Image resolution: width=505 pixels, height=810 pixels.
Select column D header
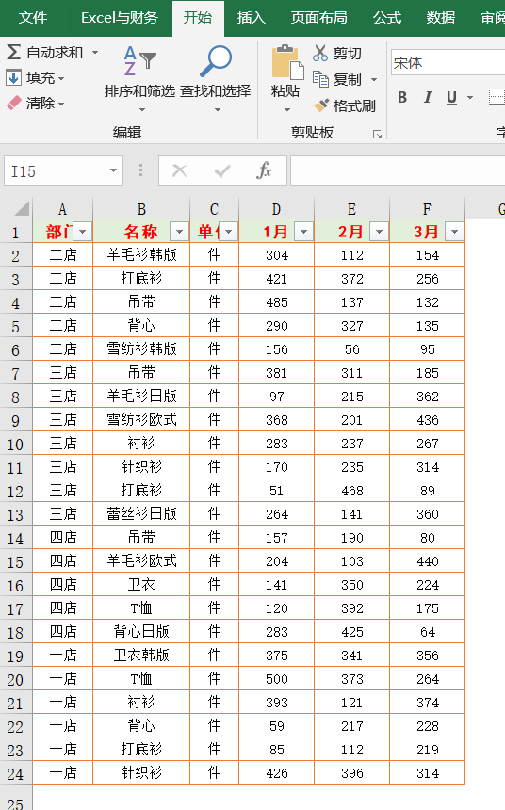(x=277, y=209)
